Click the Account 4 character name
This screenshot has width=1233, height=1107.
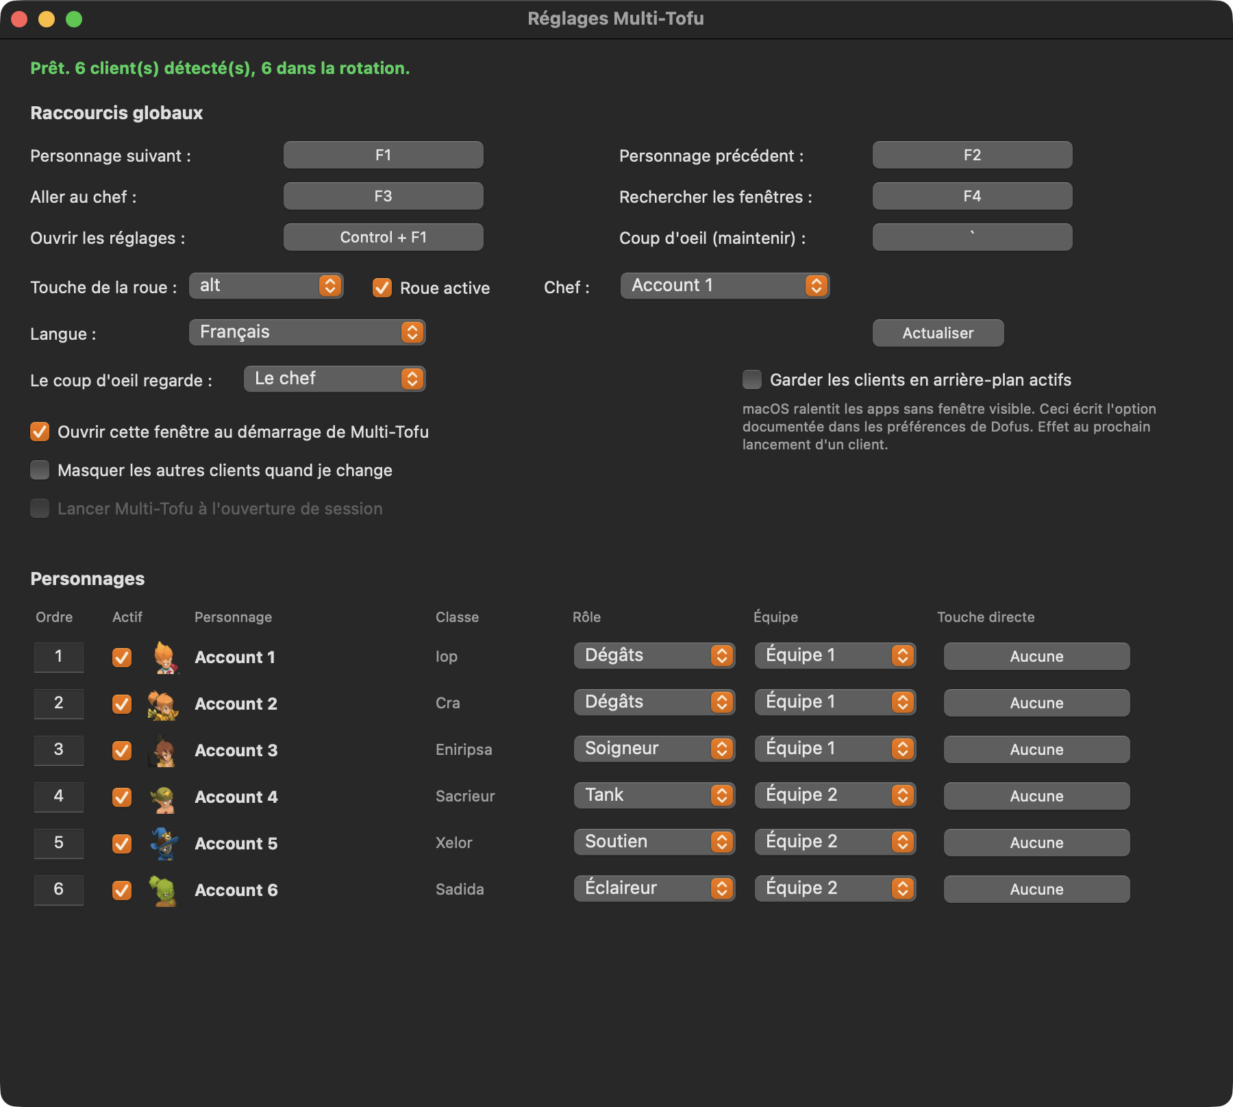(x=236, y=797)
